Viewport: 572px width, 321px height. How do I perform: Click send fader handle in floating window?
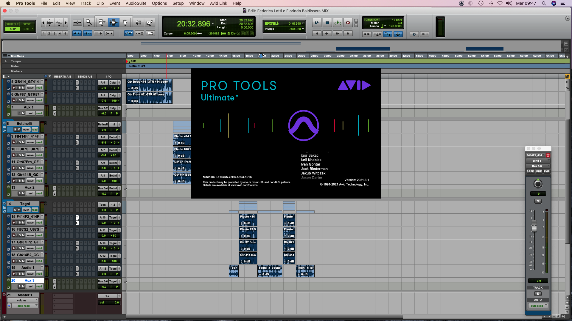click(534, 226)
